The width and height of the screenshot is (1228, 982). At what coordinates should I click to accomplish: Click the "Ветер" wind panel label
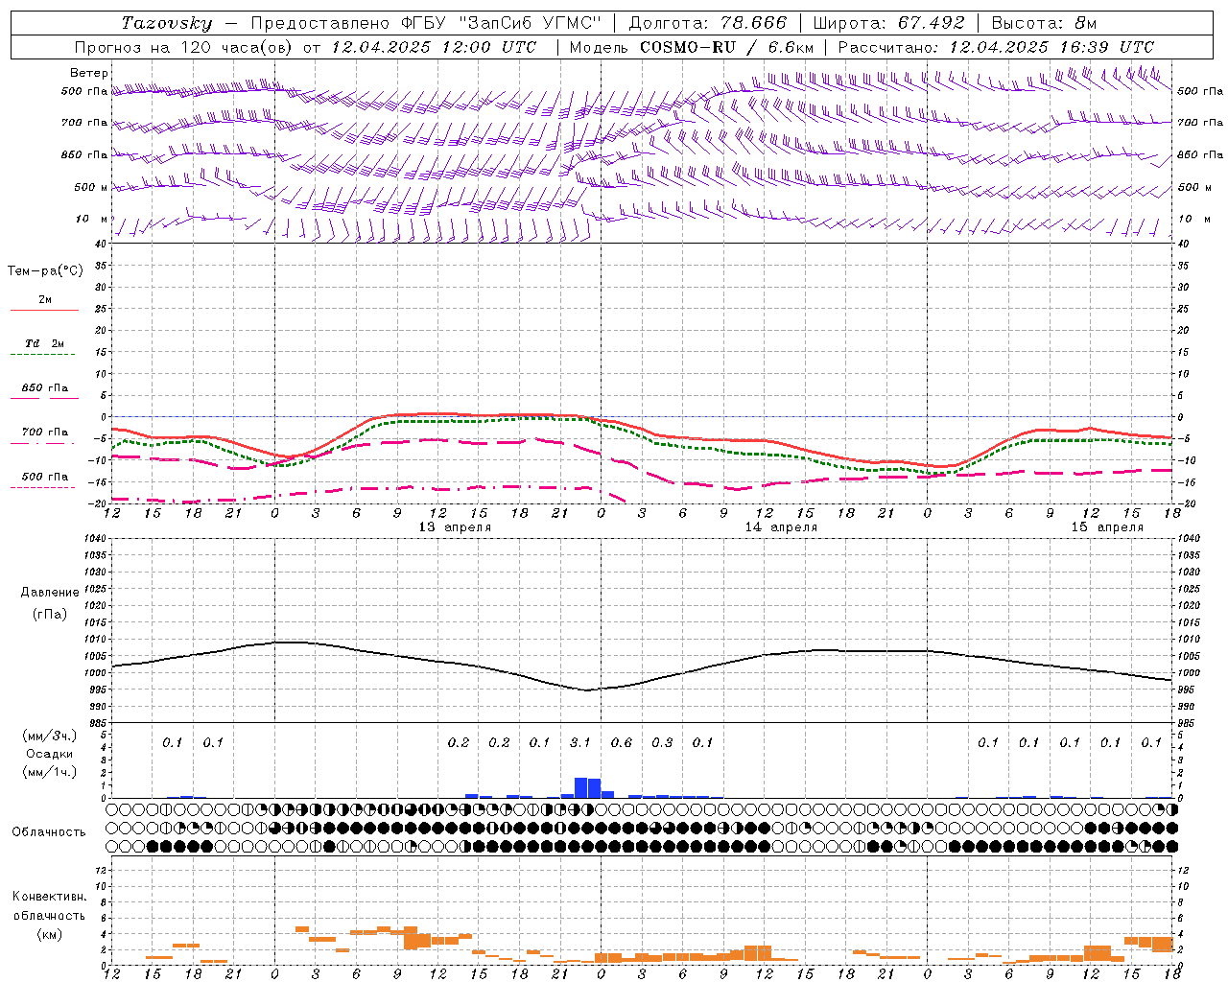coord(89,73)
